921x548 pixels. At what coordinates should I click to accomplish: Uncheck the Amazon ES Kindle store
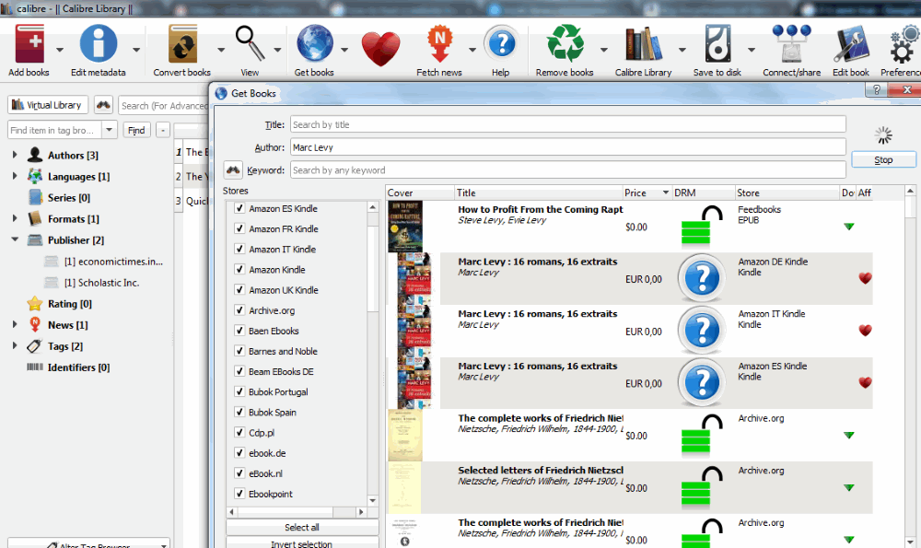239,208
